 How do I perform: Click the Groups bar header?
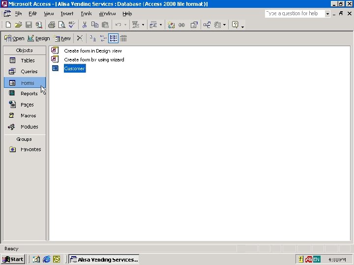point(25,139)
